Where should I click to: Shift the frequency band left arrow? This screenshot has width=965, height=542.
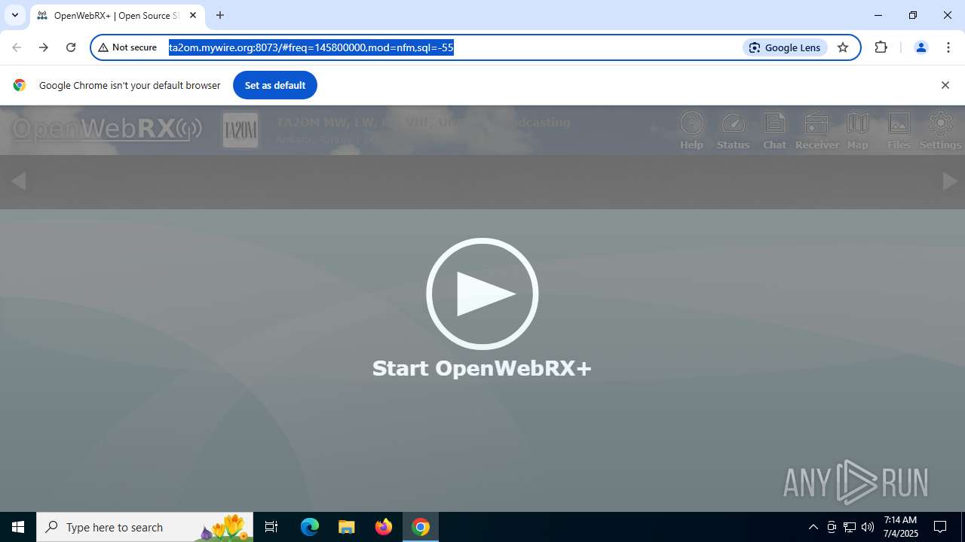(18, 181)
